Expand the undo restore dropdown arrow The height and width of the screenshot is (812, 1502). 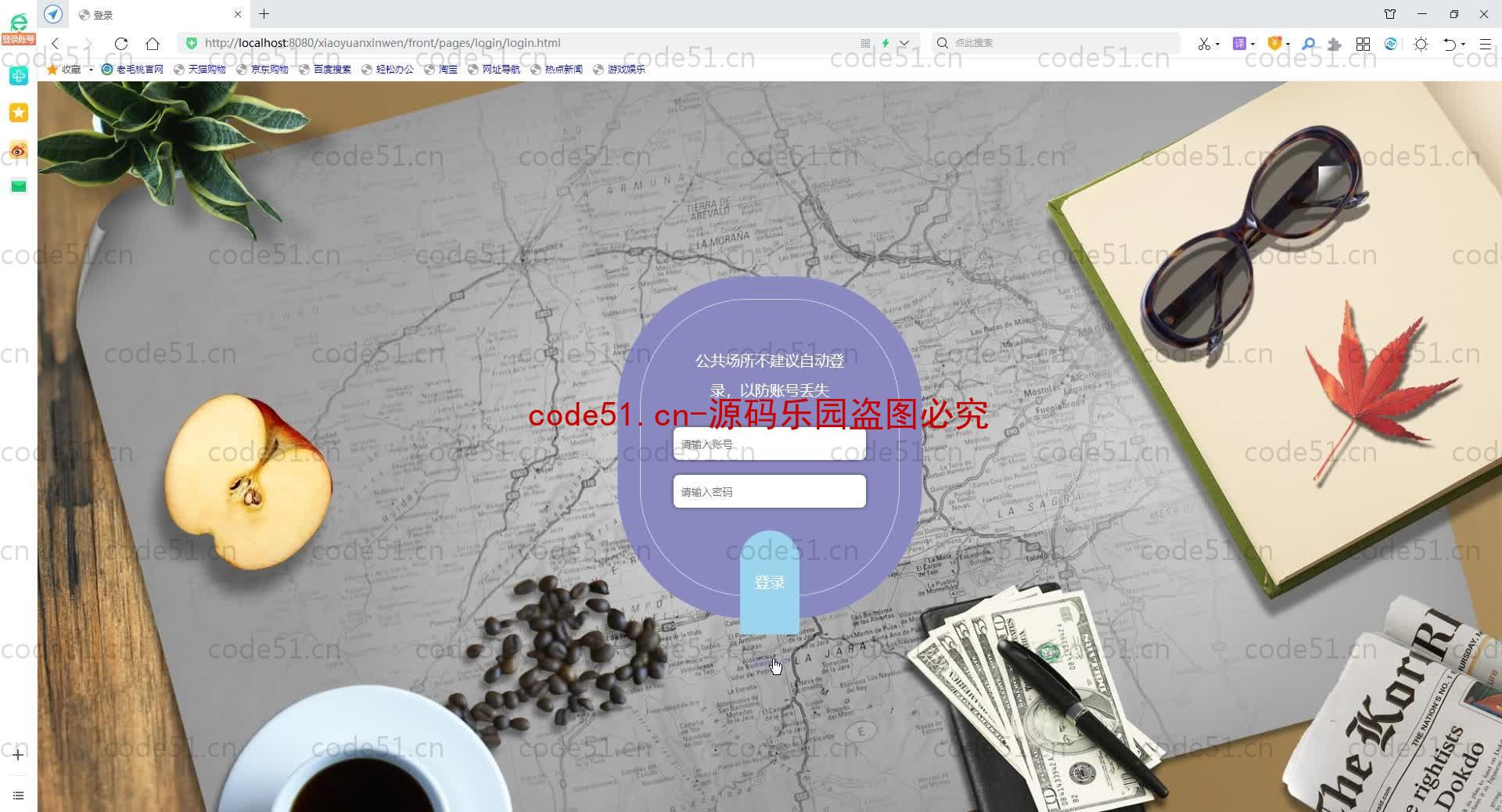coord(1463,44)
